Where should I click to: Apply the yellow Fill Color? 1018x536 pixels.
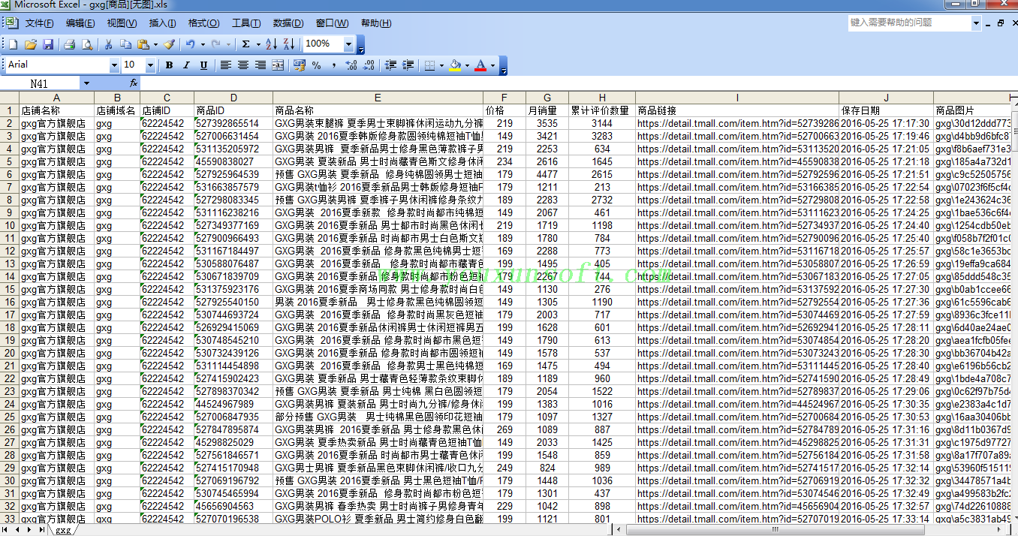454,65
